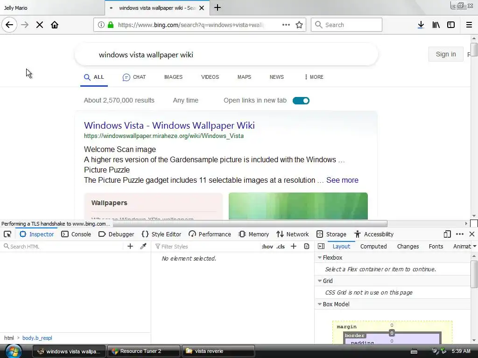Open the Home page icon
This screenshot has width=478, height=358.
(55, 25)
